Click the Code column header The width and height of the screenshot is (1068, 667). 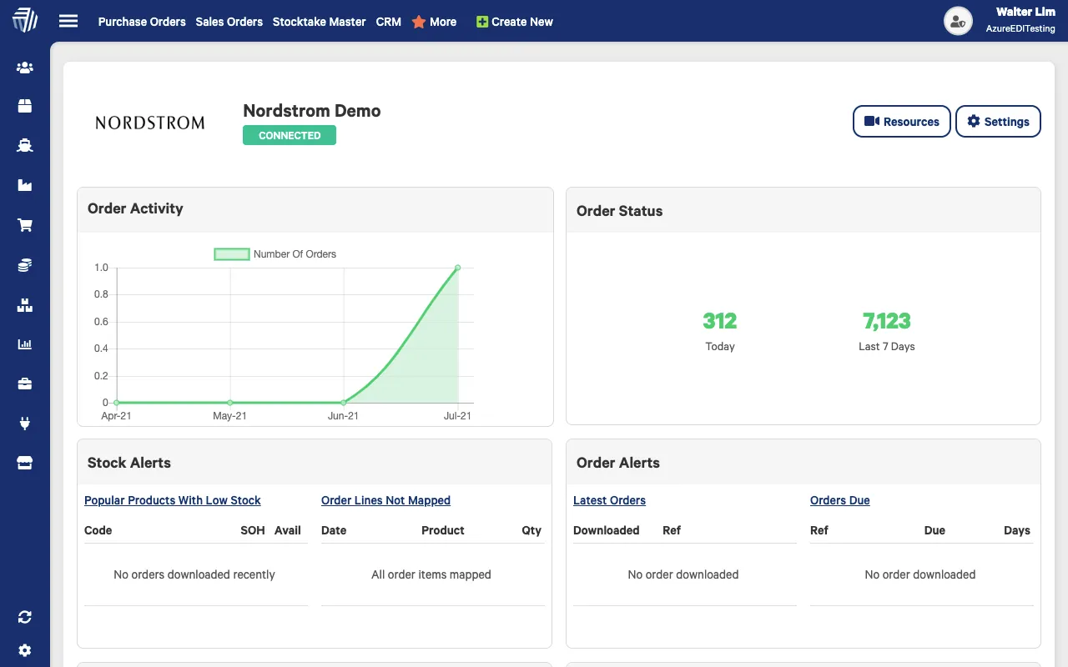point(98,530)
